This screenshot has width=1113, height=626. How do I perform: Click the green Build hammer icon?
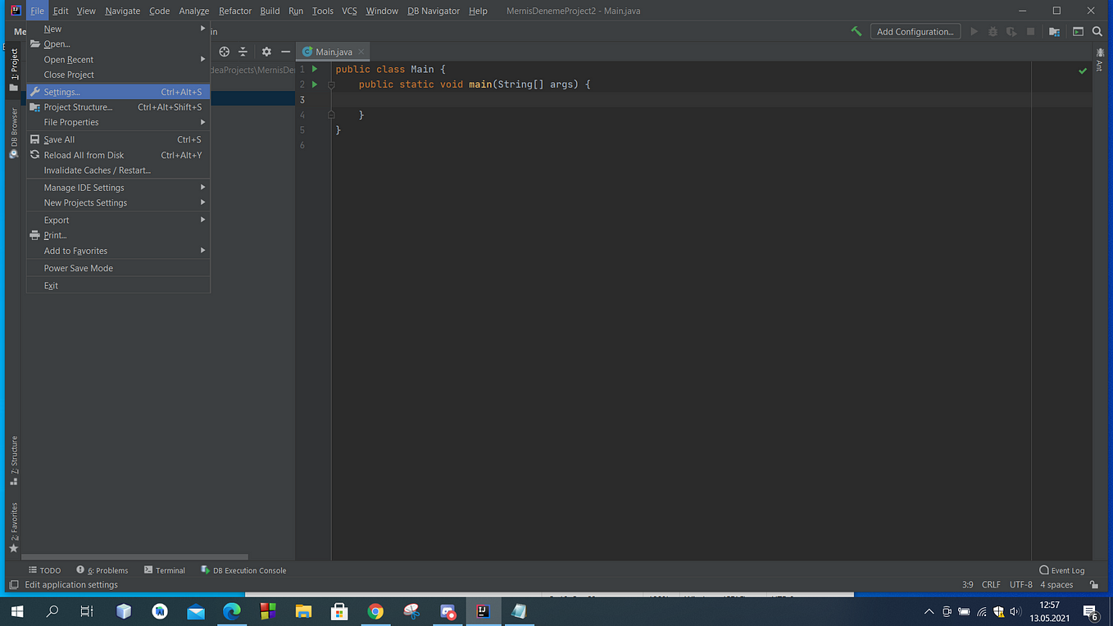click(x=856, y=31)
